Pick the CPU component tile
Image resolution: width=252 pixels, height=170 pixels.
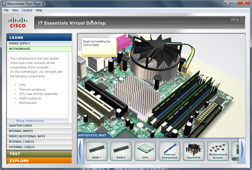pos(145,151)
